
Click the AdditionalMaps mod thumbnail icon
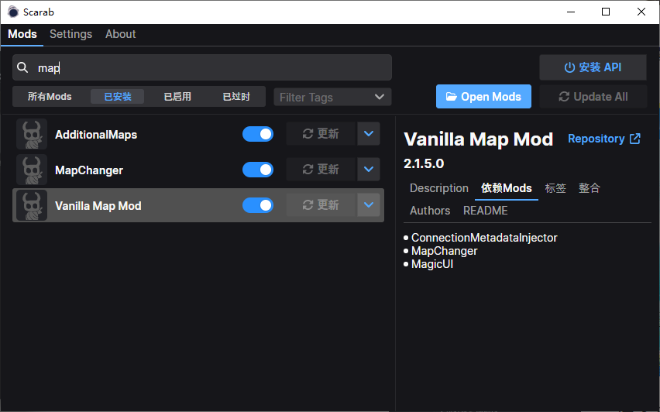pyautogui.click(x=32, y=134)
